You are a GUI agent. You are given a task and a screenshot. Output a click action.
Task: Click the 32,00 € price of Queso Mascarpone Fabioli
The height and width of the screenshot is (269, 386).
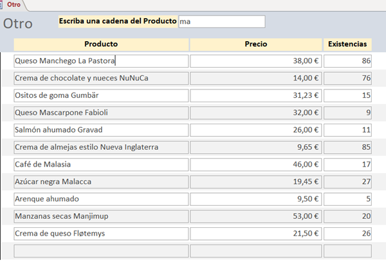click(x=255, y=113)
